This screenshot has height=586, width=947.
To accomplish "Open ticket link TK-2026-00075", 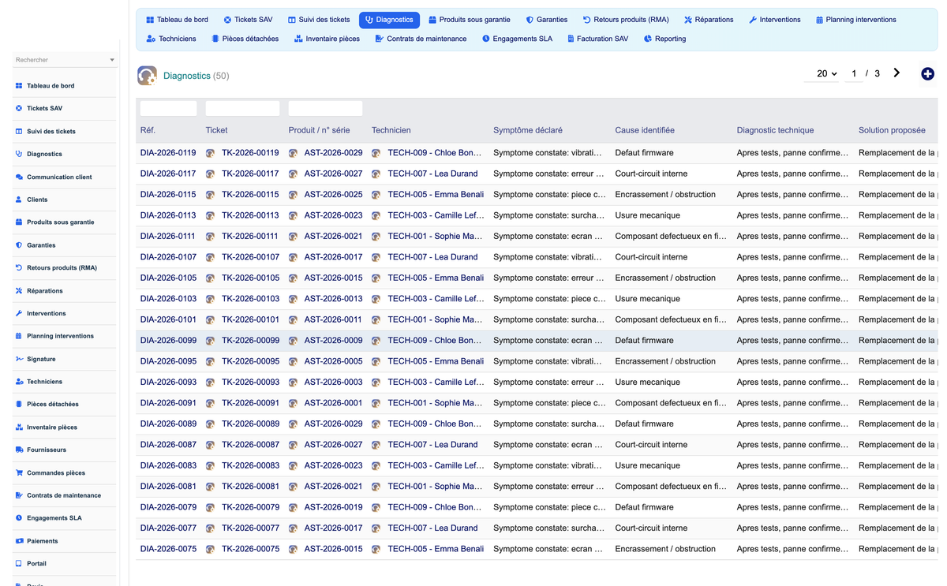I will click(250, 549).
